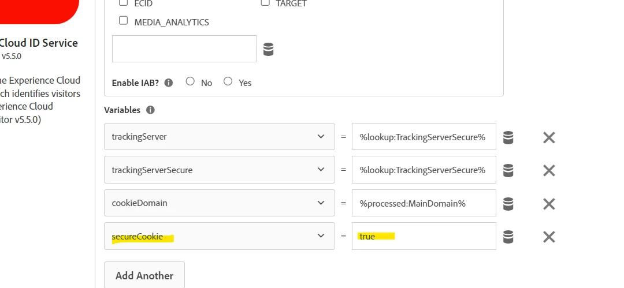
Task: Click the Enable IAB? label
Action: 135,83
